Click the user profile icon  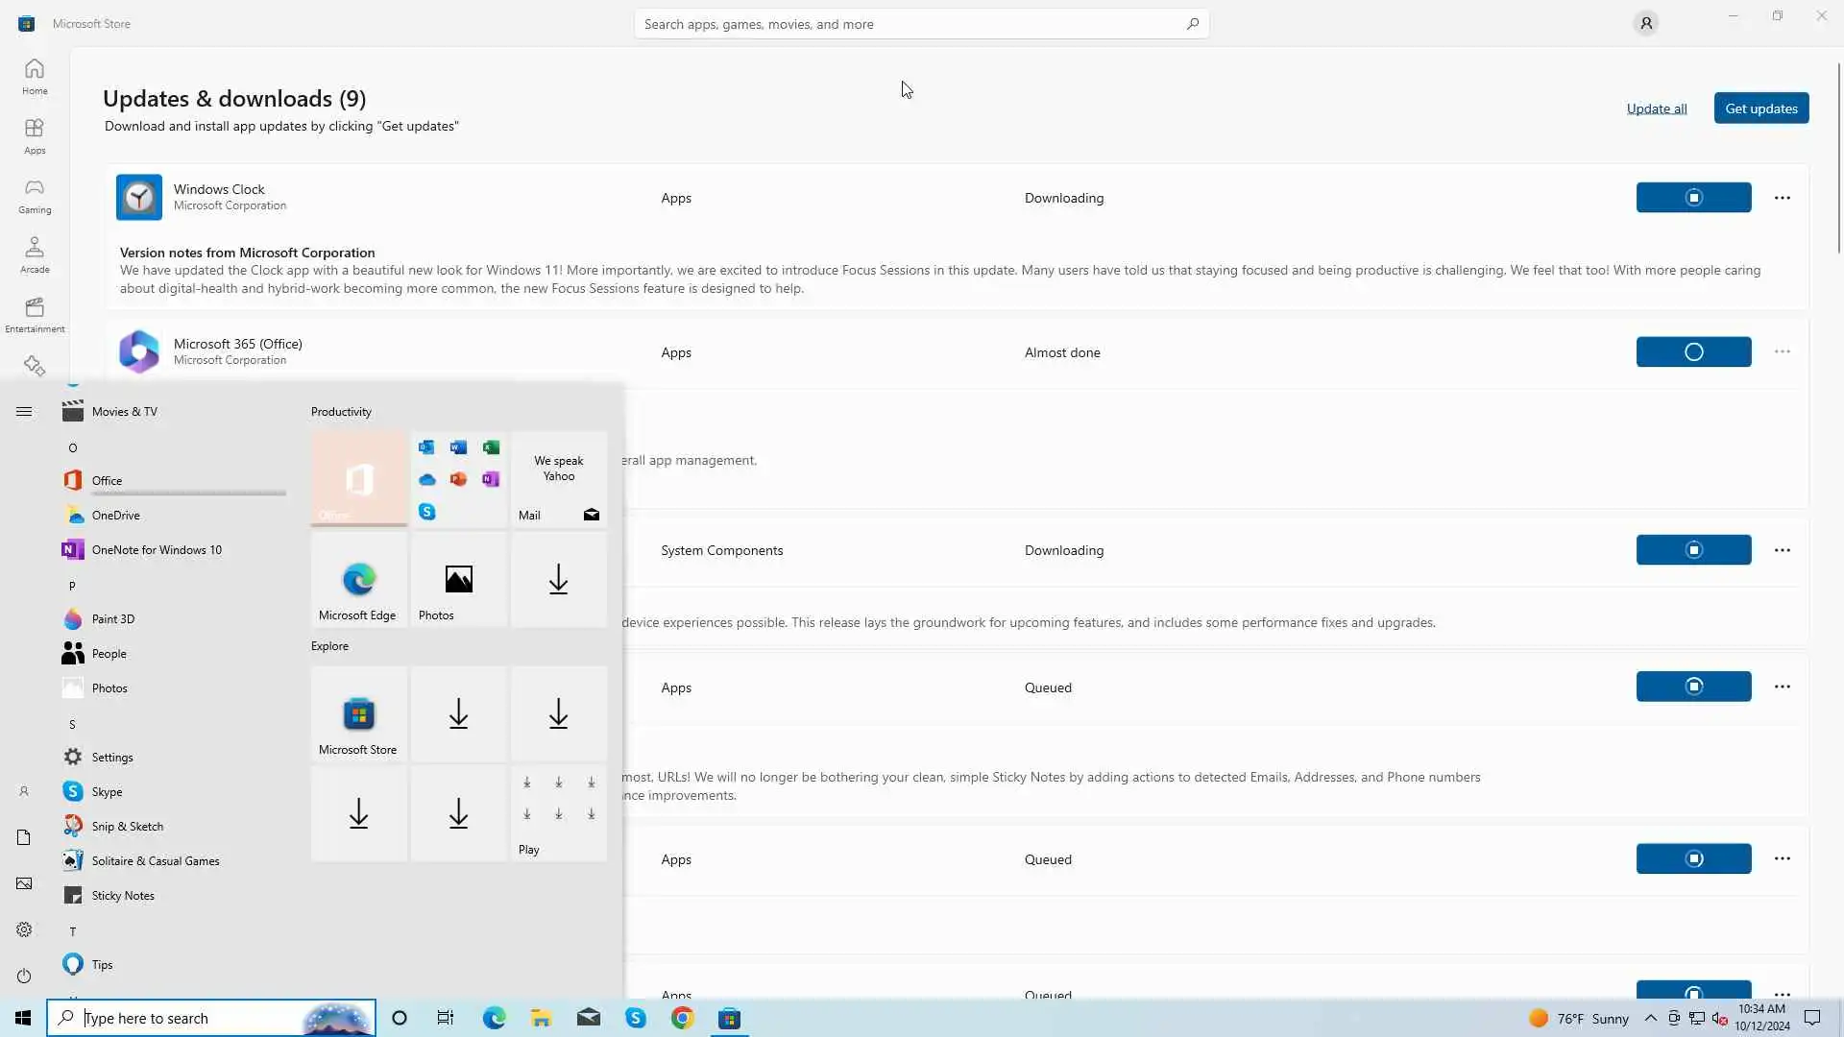(x=1646, y=24)
